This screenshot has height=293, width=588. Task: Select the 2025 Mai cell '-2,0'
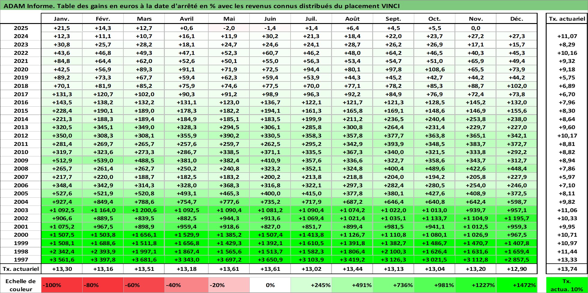[229, 28]
